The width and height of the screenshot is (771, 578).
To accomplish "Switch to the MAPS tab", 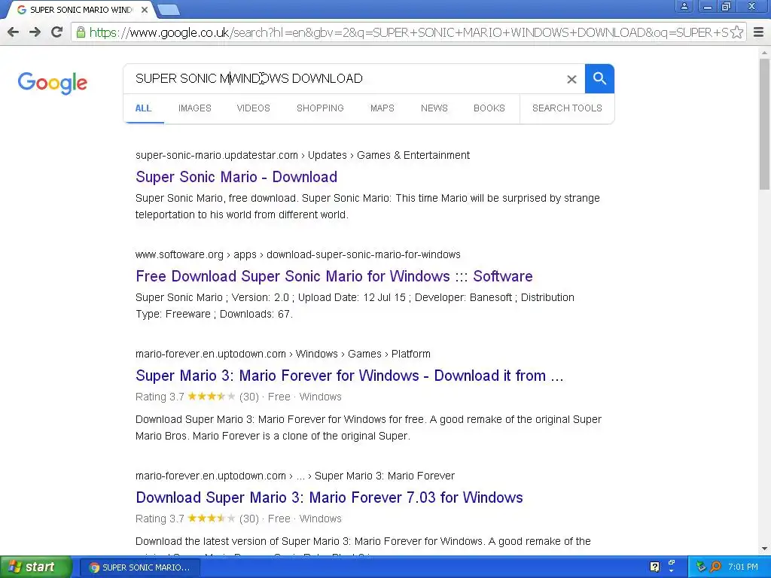I will 382,108.
